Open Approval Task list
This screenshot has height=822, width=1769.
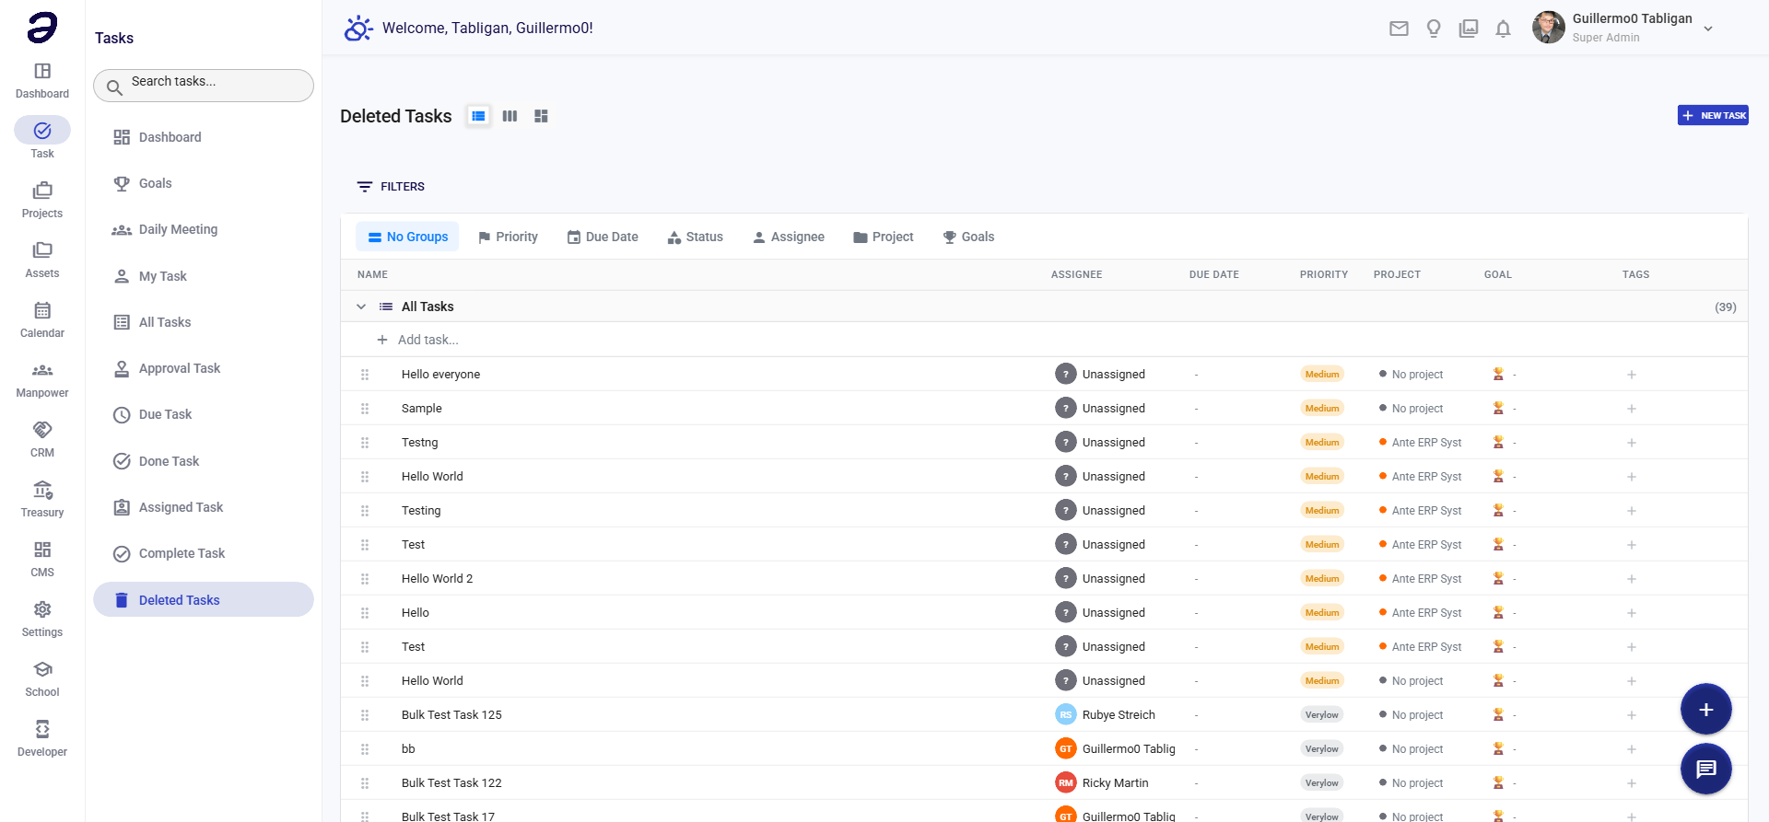(x=204, y=368)
